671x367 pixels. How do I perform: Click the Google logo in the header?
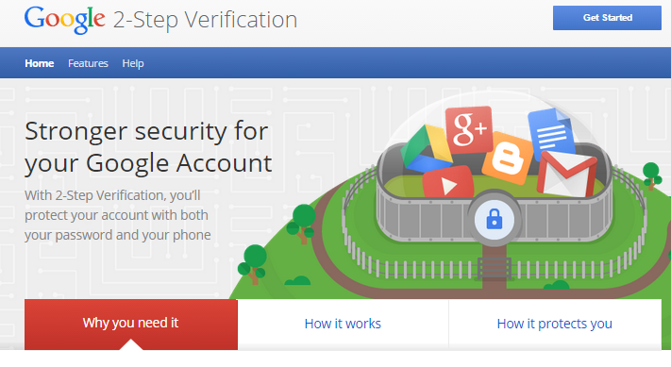64,19
